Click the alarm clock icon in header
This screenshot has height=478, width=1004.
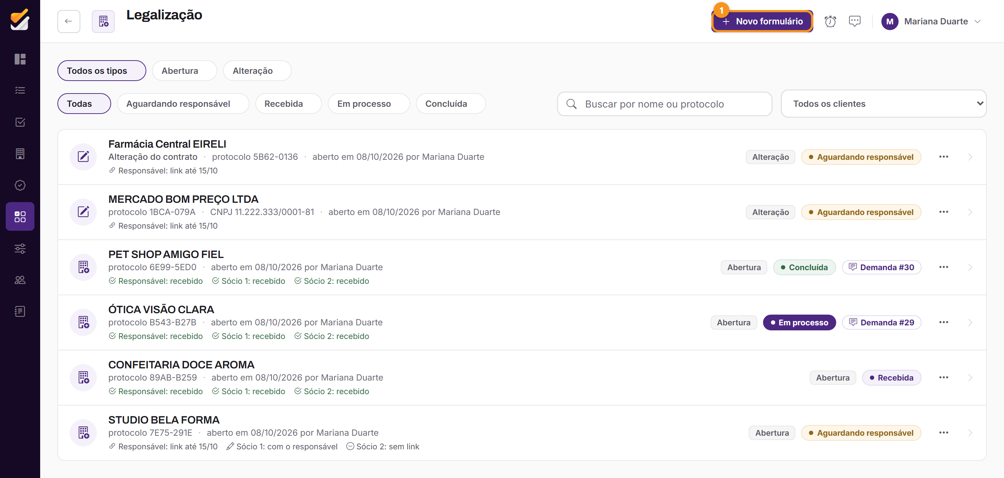coord(830,21)
